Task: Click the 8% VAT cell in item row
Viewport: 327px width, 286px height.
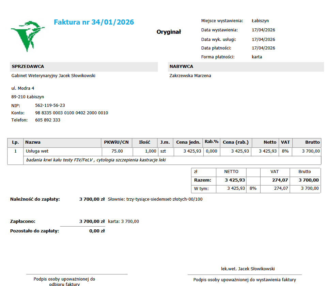Action: point(285,151)
